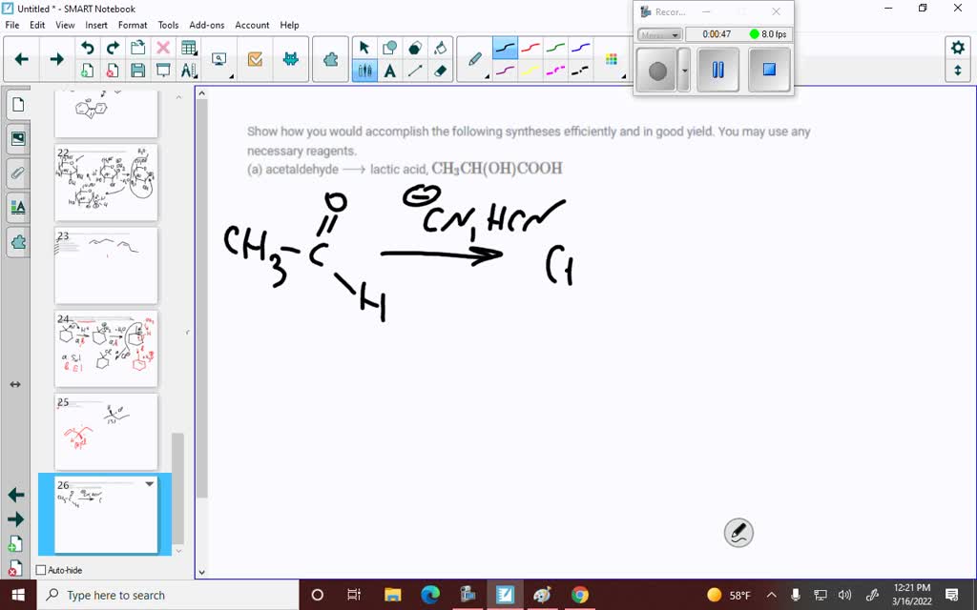The width and height of the screenshot is (977, 610).
Task: Open the Format menu
Action: coord(133,25)
